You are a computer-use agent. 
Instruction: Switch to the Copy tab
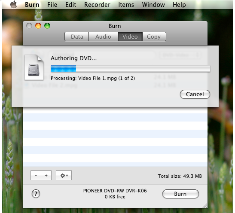(x=154, y=37)
